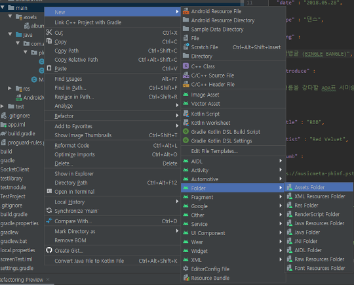The width and height of the screenshot is (354, 285).
Task: Click the Paste clipboard icon
Action: (49, 68)
